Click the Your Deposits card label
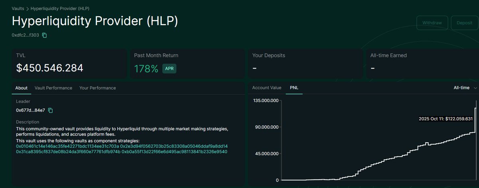479x188 pixels. coord(269,55)
